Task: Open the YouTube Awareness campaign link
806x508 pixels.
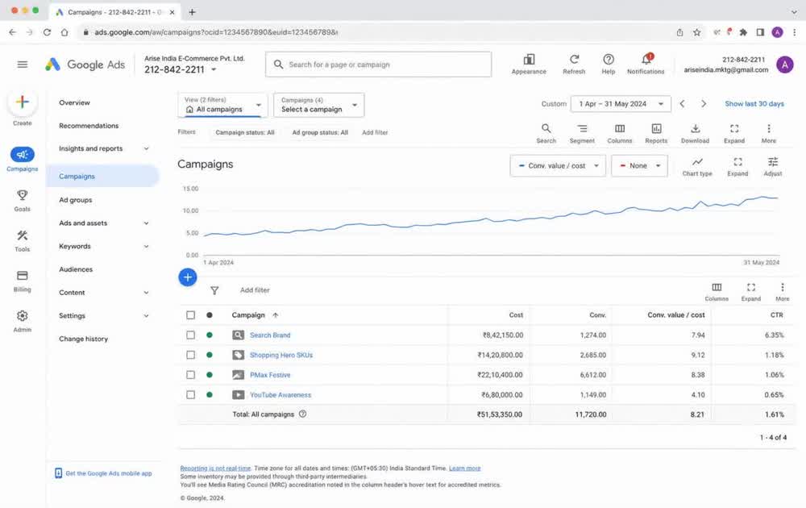Action: pyautogui.click(x=280, y=395)
